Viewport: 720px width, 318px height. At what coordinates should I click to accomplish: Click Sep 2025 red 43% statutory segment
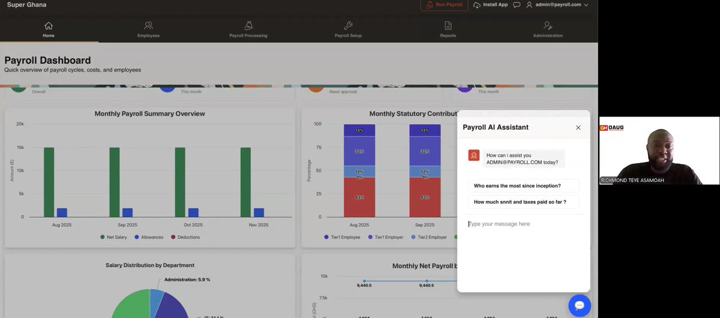tap(425, 197)
